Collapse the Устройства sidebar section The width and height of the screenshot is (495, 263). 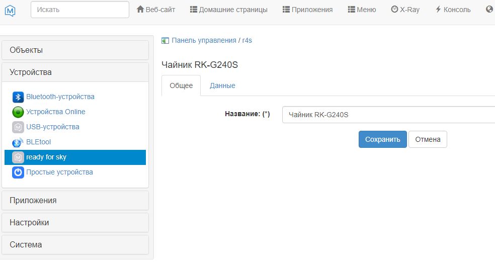[75, 72]
